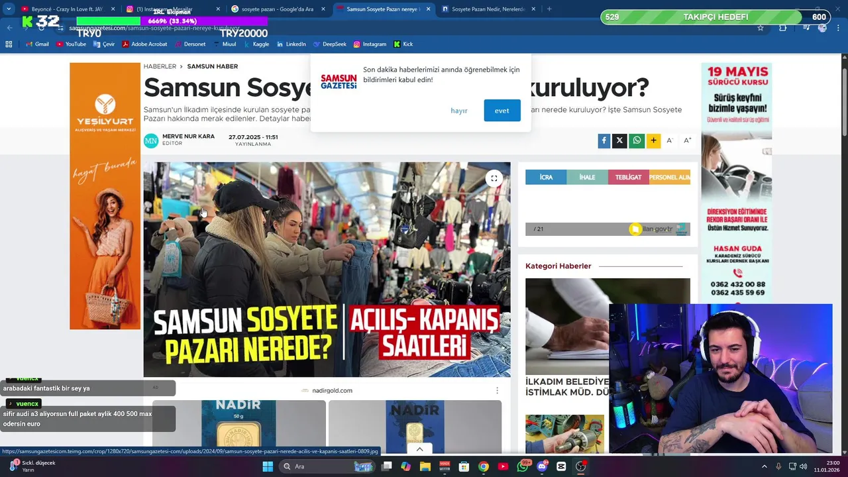Open the volume icon in the tray
Screen dimensions: 848x477
pyautogui.click(x=803, y=466)
